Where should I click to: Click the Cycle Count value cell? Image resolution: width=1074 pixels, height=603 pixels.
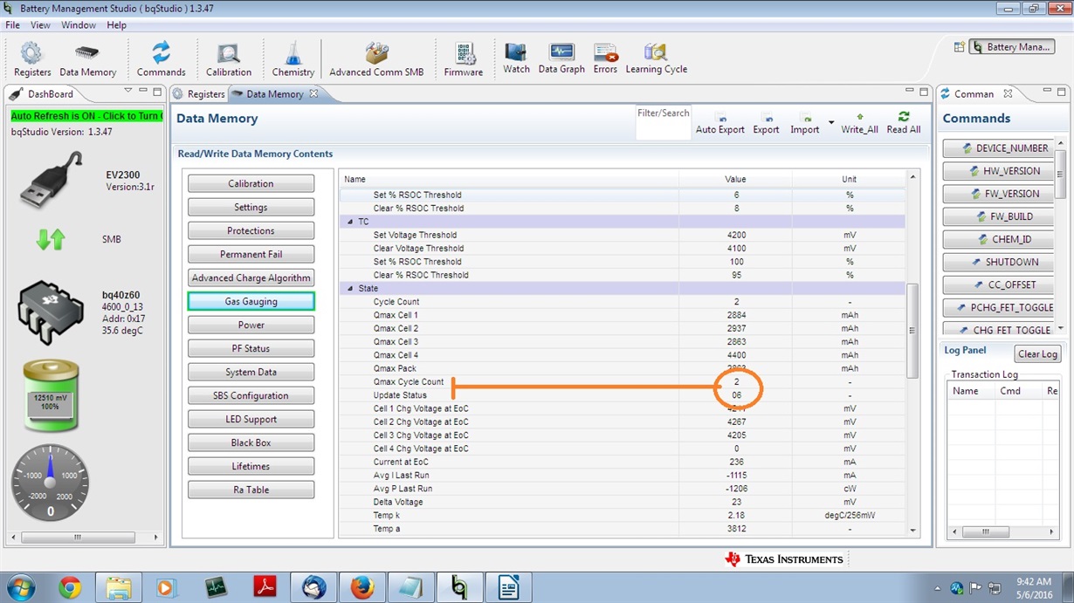pyautogui.click(x=736, y=302)
